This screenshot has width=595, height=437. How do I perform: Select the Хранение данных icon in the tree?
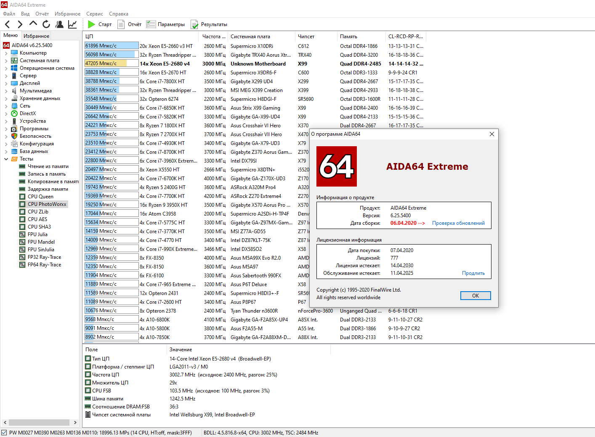tap(14, 98)
